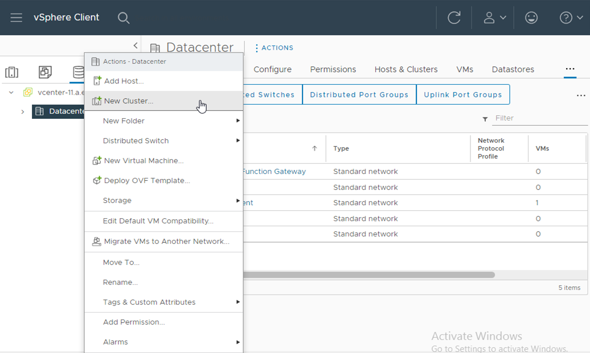Collapse the vcenter-11 tree node
590x353 pixels.
click(11, 92)
